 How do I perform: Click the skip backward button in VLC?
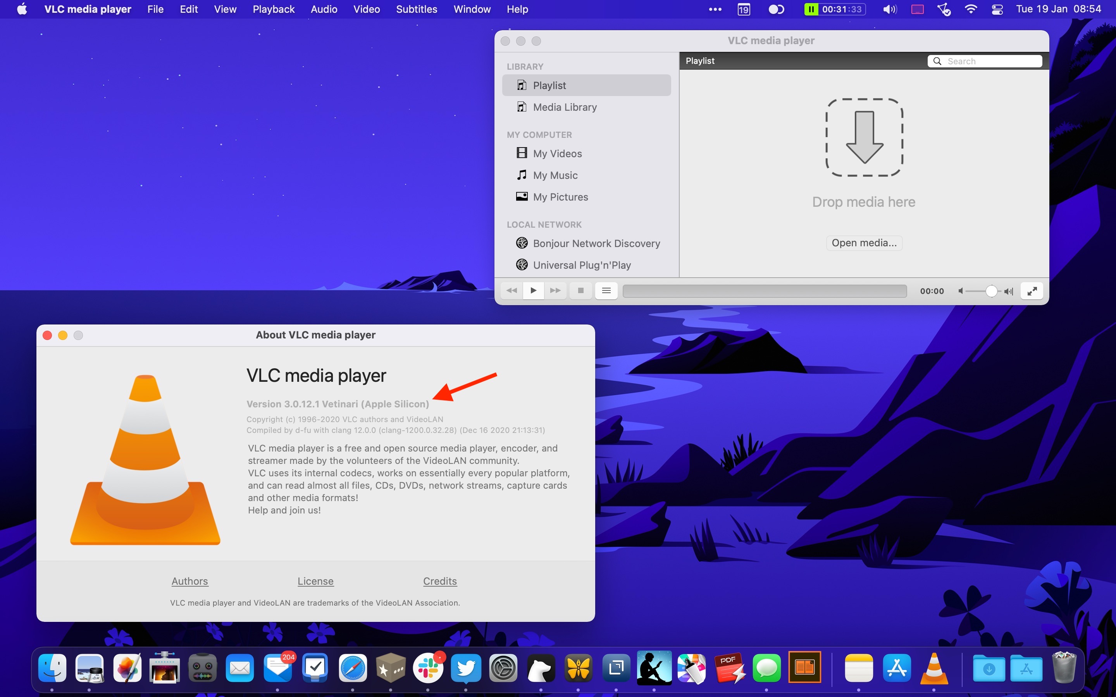(x=511, y=290)
